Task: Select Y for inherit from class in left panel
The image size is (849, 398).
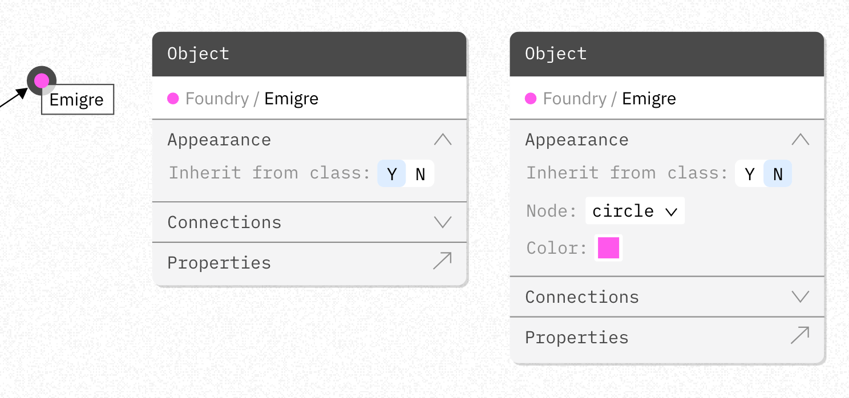Action: [392, 173]
